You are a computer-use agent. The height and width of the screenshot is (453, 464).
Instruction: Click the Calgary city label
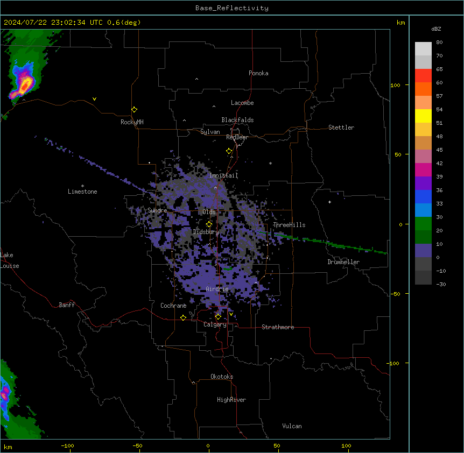(215, 324)
